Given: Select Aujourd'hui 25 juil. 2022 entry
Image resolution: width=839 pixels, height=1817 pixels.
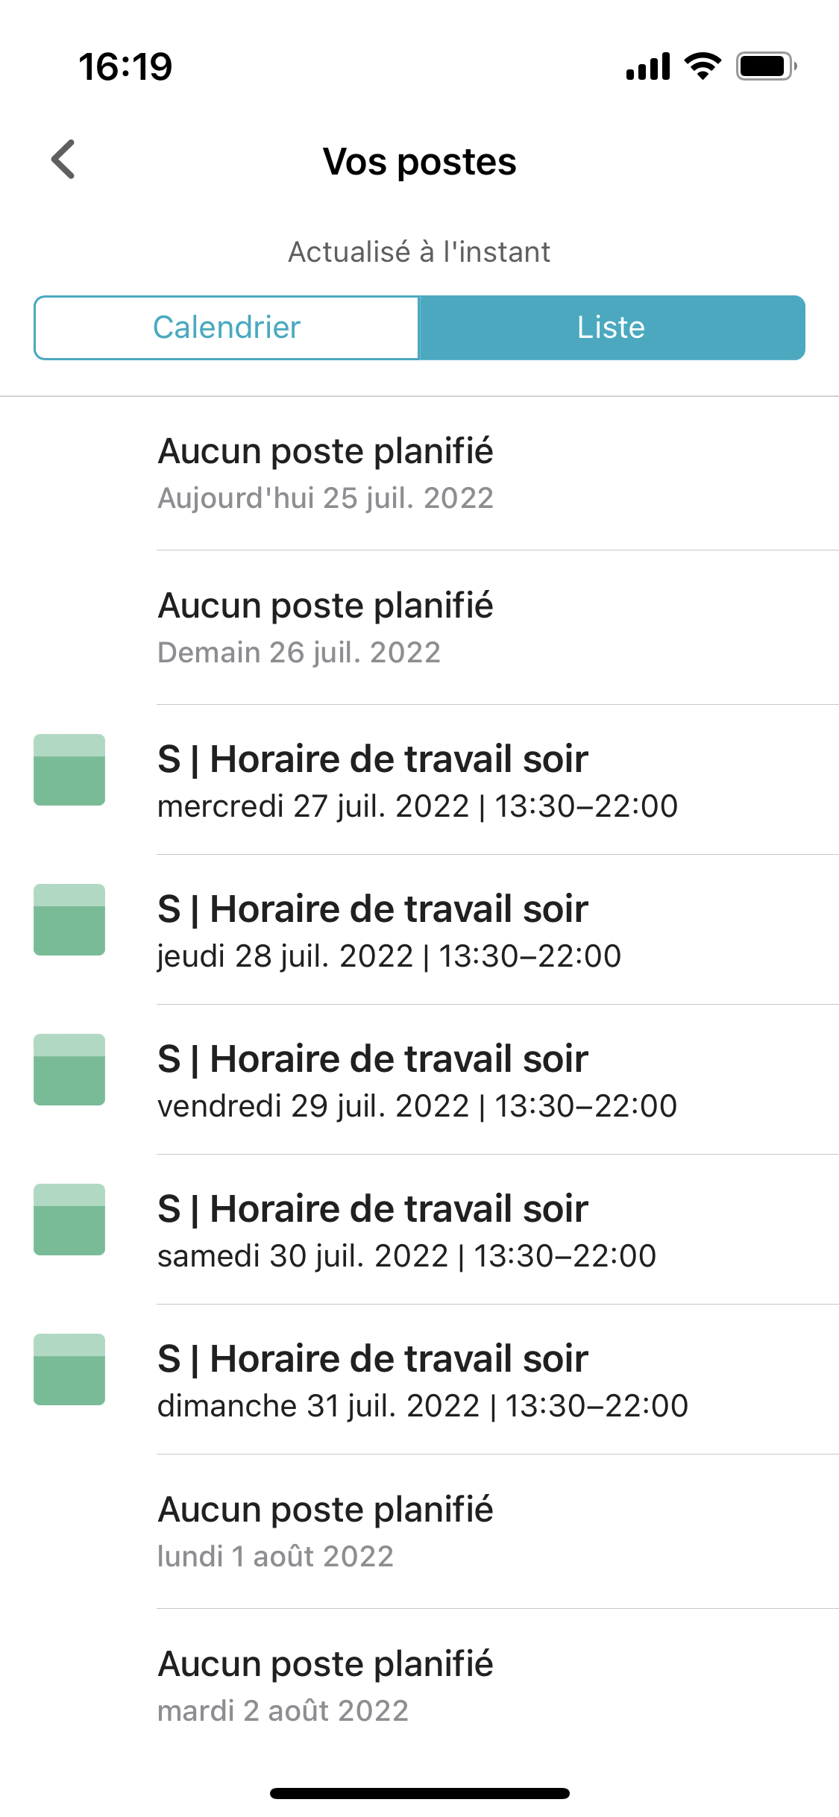Looking at the screenshot, I should pyautogui.click(x=419, y=474).
